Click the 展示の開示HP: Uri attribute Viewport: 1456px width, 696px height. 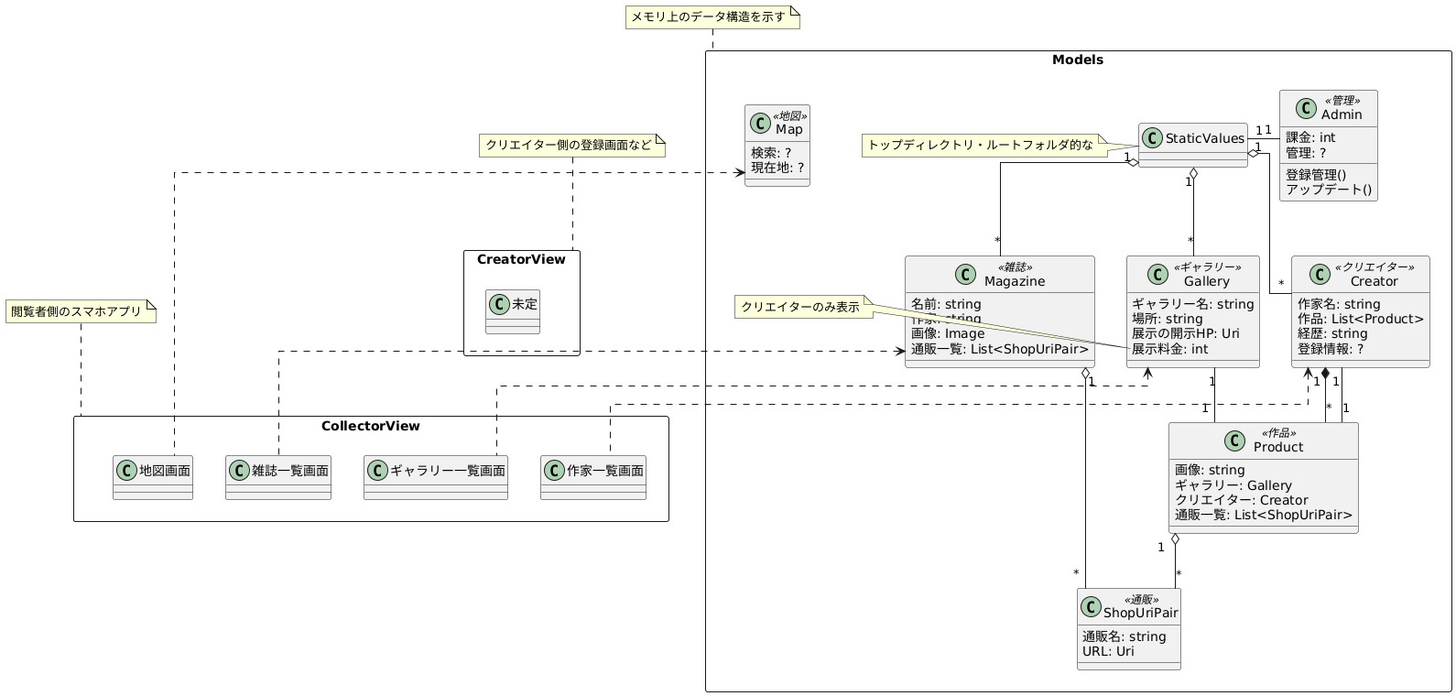[1186, 333]
